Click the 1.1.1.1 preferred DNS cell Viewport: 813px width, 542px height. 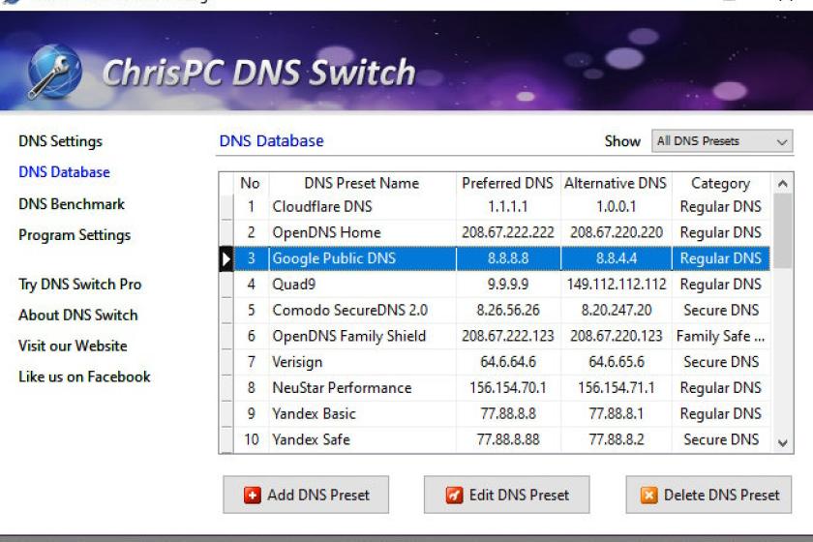[508, 206]
